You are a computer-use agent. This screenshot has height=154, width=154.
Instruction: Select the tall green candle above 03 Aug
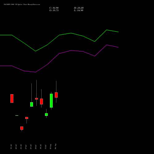(x=51, y=101)
